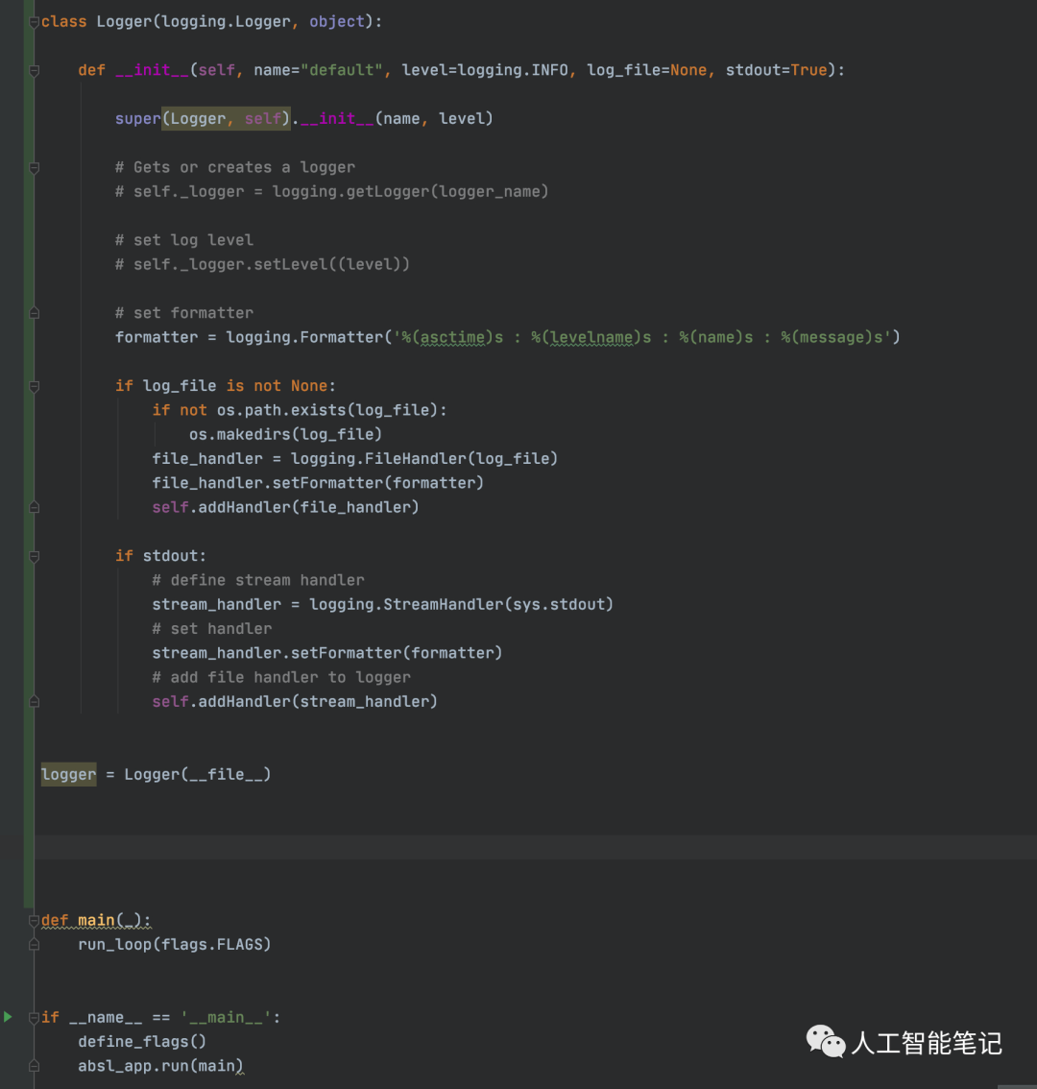The height and width of the screenshot is (1089, 1037).
Task: Click the 'define_flags()' call
Action: [142, 1042]
